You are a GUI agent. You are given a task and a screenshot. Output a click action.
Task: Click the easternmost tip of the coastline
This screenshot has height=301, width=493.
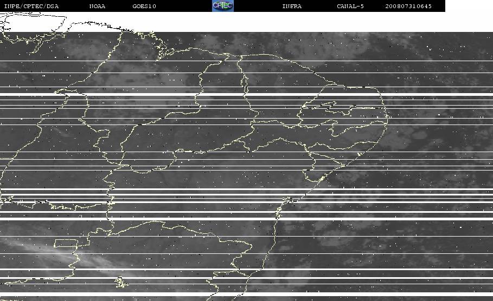[x=389, y=117]
